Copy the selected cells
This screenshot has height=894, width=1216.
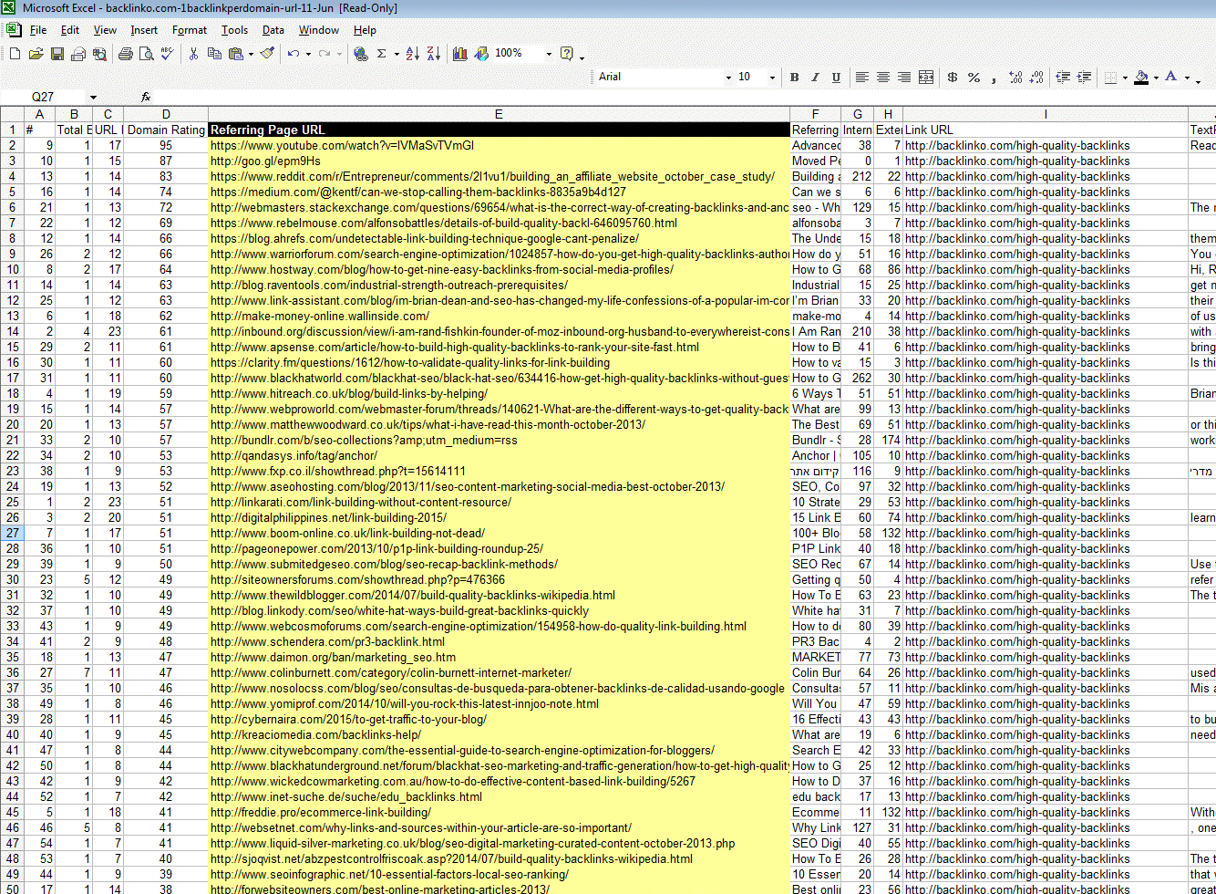click(x=214, y=54)
